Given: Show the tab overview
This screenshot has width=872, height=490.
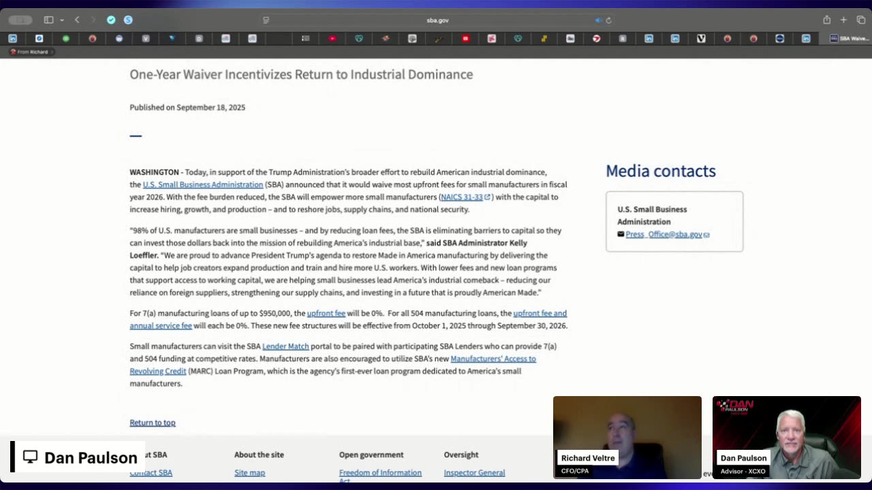Looking at the screenshot, I should coord(860,20).
